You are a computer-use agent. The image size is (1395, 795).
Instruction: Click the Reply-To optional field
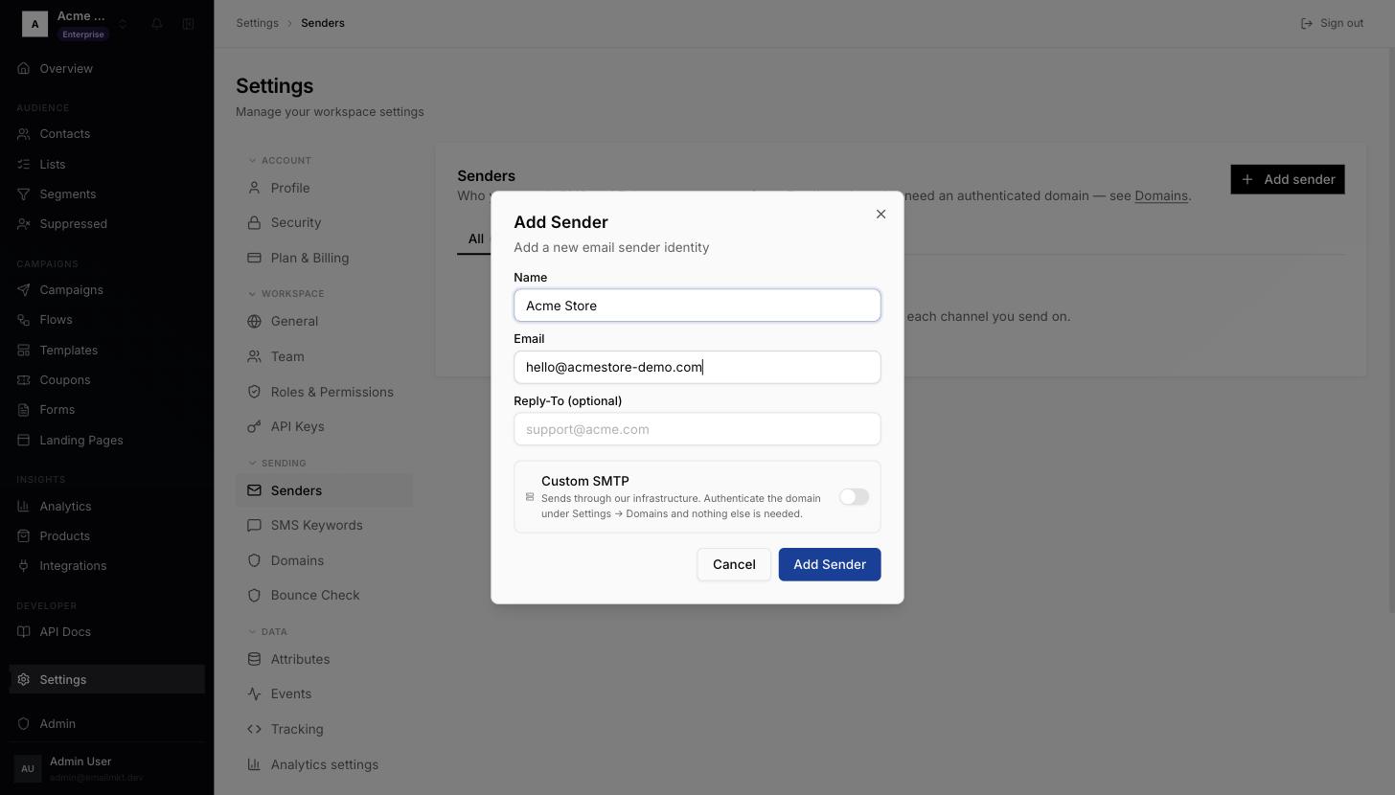(x=697, y=429)
